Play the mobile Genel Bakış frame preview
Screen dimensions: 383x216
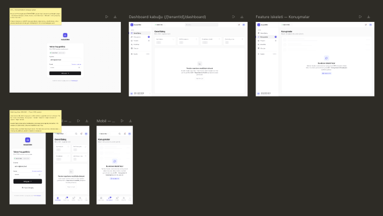point(78,121)
